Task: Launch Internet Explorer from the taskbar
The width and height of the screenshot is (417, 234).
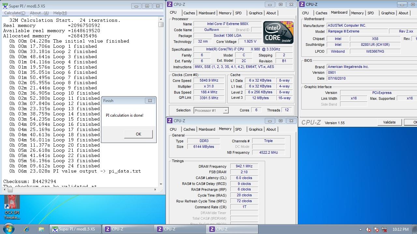Action: 27,229
